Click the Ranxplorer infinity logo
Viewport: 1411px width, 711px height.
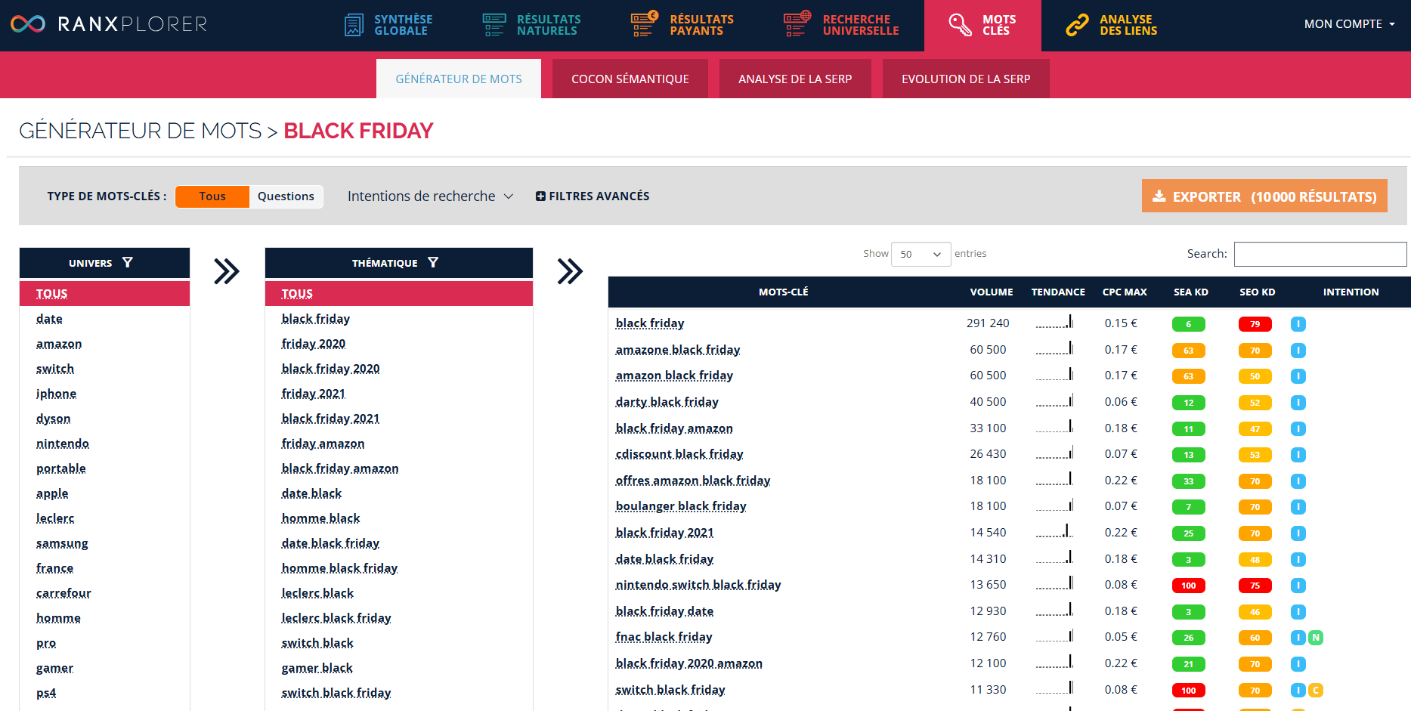tap(28, 24)
